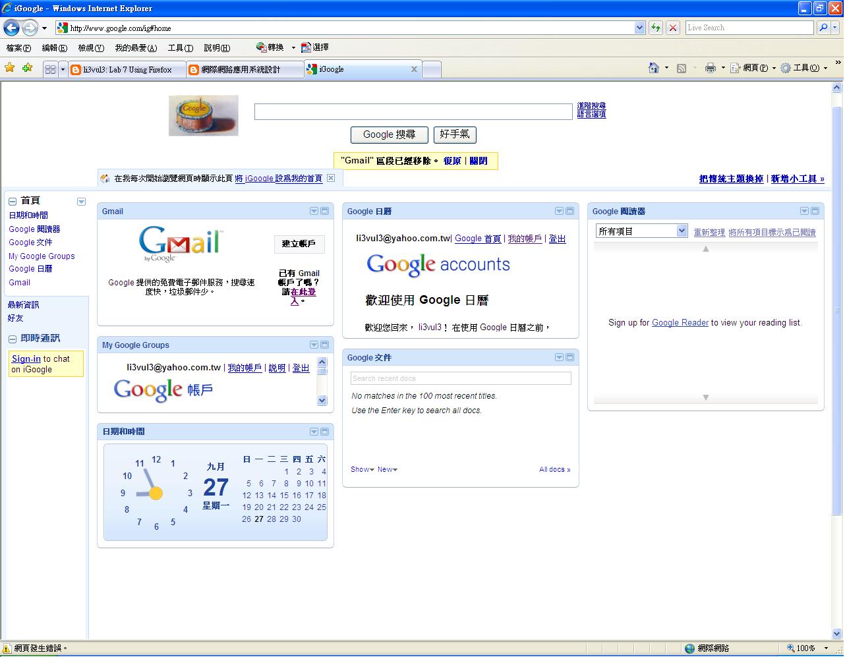Switch to li3vul3: Lab 7 Using Firefox tab
The image size is (845, 657).
coord(127,70)
